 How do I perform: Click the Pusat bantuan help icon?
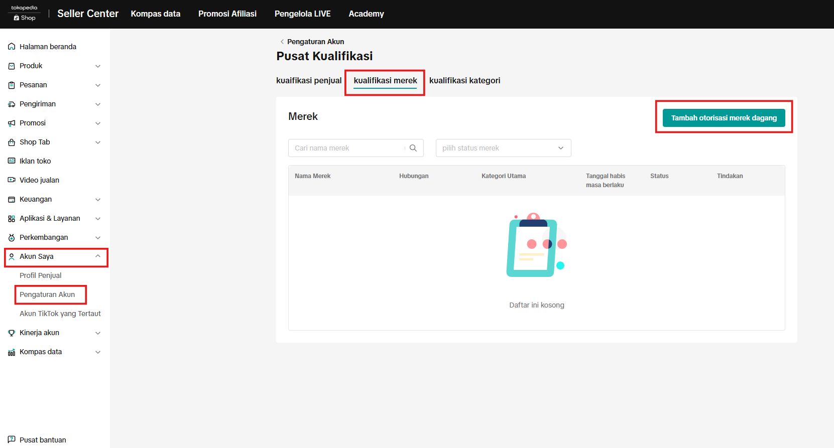12,439
